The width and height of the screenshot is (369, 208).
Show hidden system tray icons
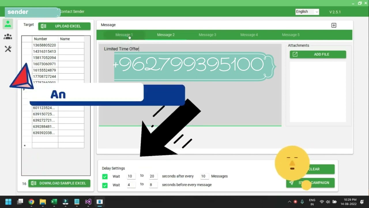point(289,202)
